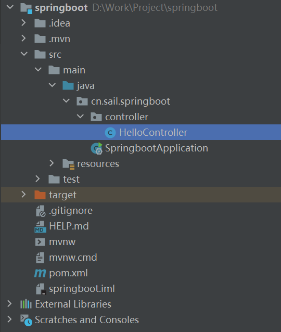This screenshot has width=281, height=332.
Task: Expand the .idea folder
Action: [23, 23]
